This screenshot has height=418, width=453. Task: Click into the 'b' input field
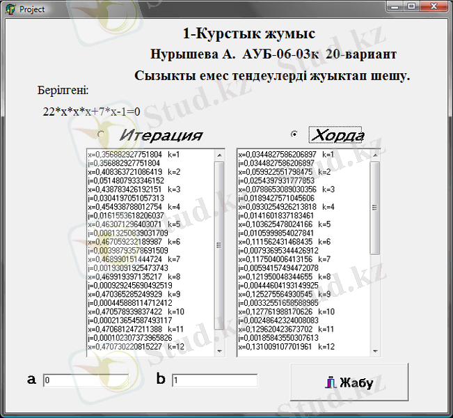click(214, 380)
